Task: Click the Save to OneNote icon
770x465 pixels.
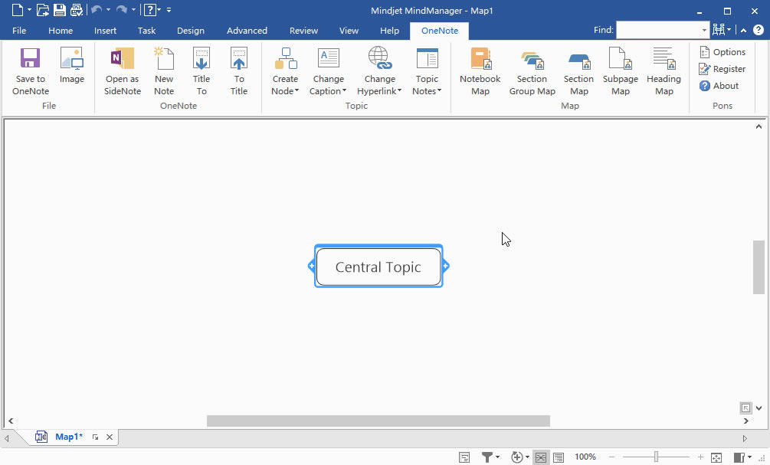Action: pyautogui.click(x=30, y=70)
